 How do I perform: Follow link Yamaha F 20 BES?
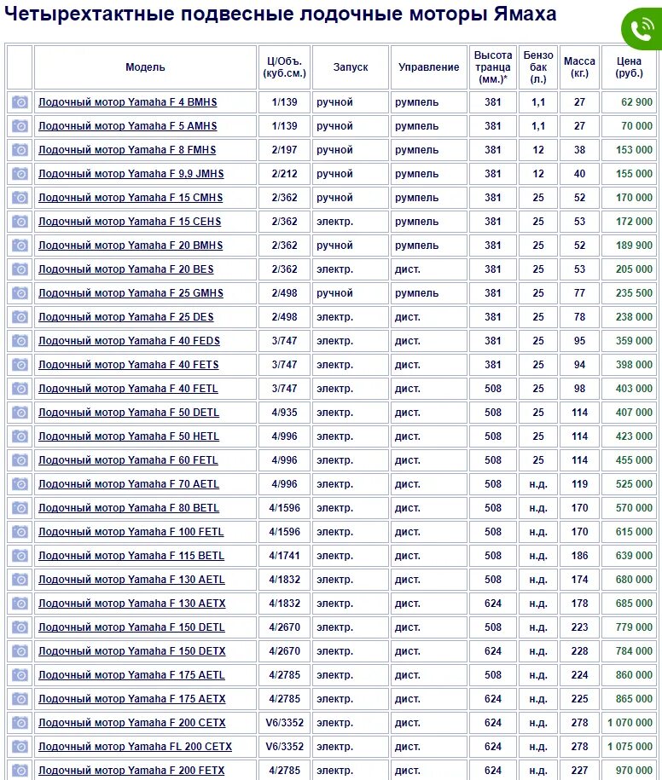pyautogui.click(x=126, y=269)
